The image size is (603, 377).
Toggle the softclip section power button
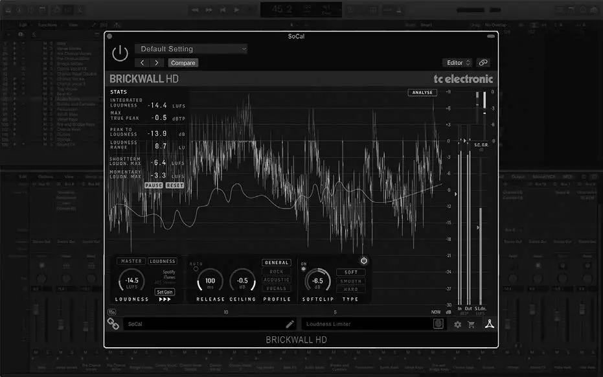pyautogui.click(x=364, y=260)
